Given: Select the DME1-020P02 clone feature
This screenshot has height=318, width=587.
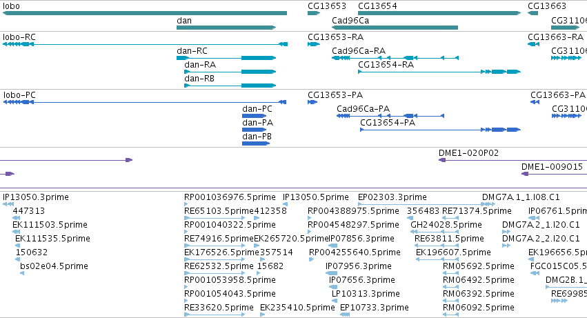Looking at the screenshot, I should point(513,160).
